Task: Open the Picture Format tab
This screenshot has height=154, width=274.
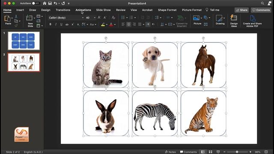Action: pos(192,10)
